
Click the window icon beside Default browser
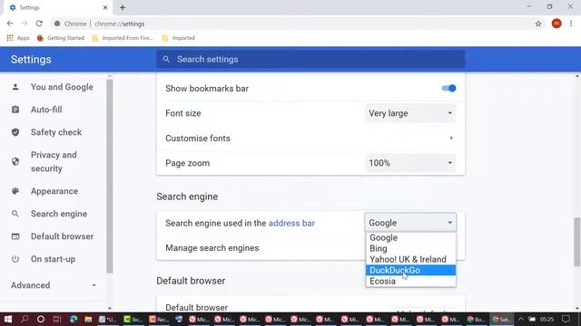tap(15, 236)
